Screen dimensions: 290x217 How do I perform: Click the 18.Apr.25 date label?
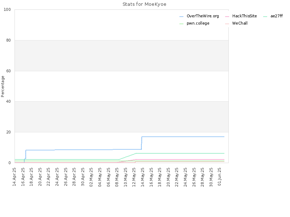point(32,177)
